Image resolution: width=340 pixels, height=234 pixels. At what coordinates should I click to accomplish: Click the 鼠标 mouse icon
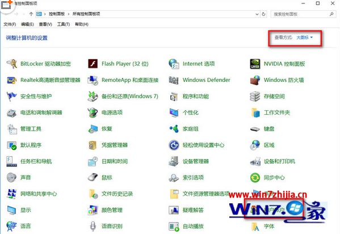tap(93, 178)
